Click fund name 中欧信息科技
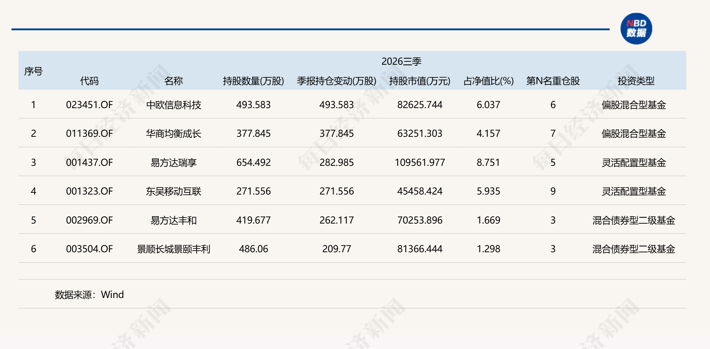The width and height of the screenshot is (710, 349). tap(174, 105)
